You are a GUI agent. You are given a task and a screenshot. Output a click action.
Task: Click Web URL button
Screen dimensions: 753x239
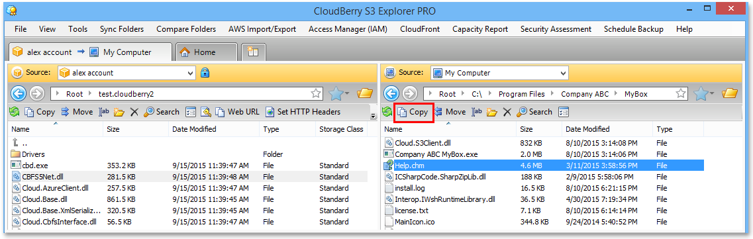pos(236,112)
